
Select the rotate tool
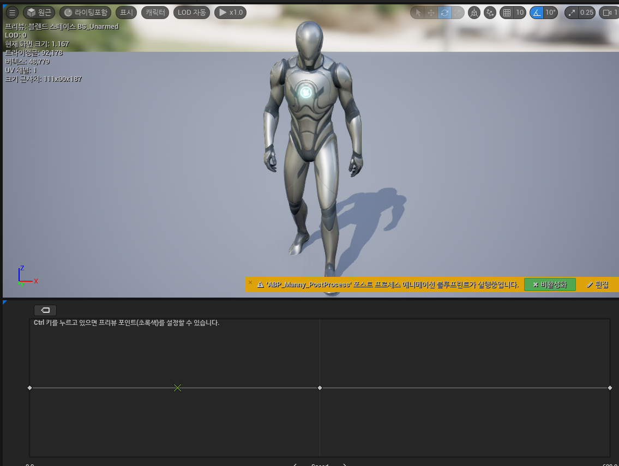(444, 13)
